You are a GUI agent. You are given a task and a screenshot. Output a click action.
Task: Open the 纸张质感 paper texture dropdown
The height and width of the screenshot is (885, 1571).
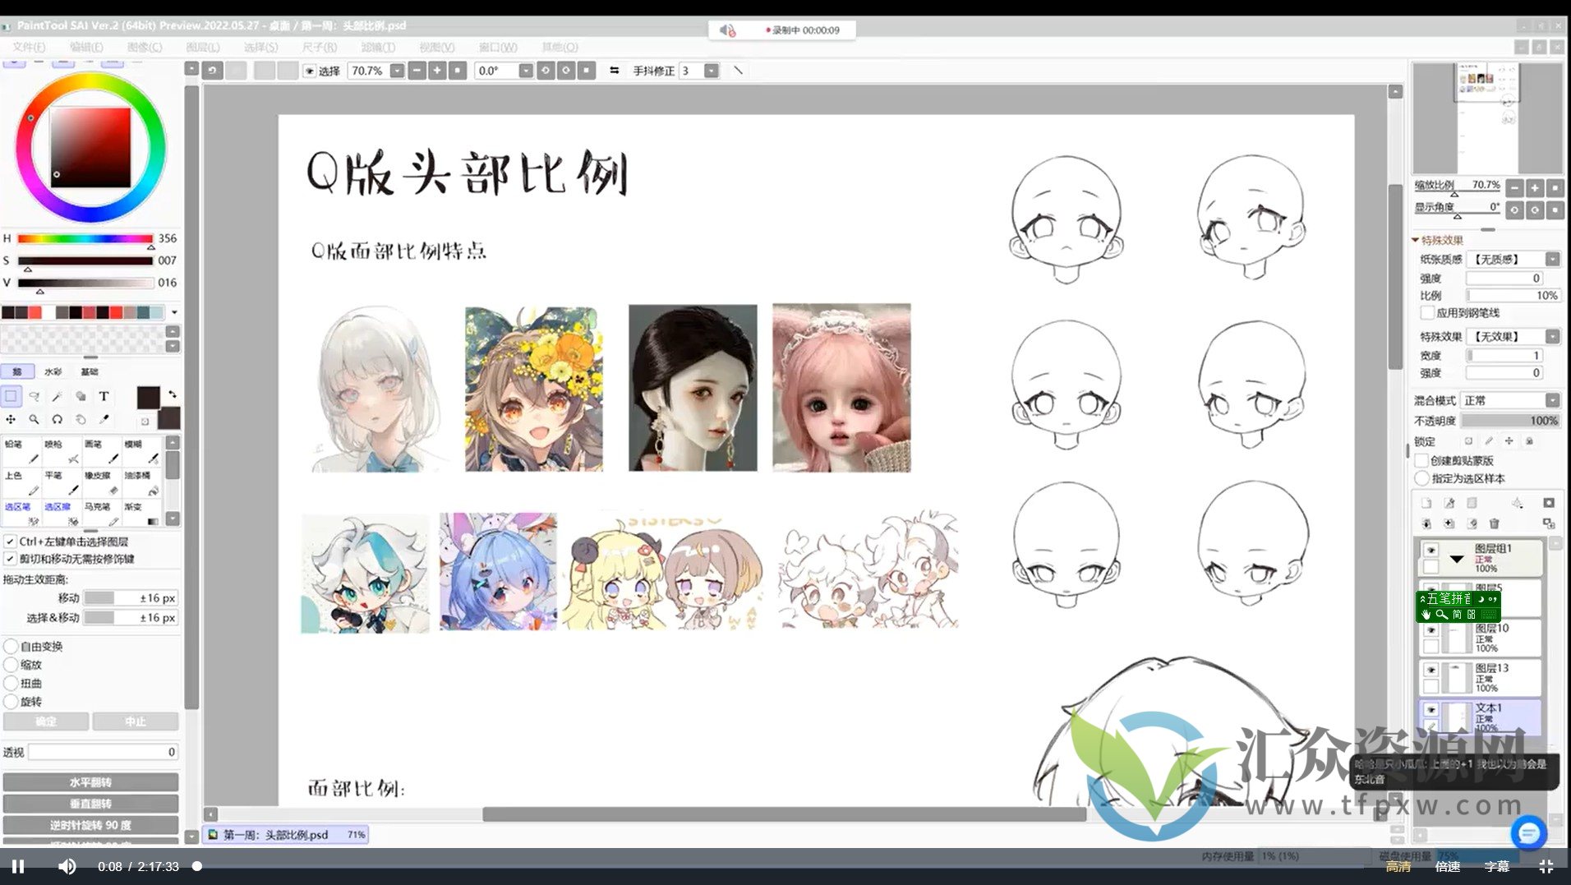1551,259
